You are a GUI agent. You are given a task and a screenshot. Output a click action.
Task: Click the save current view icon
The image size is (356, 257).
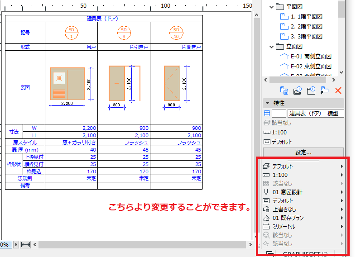click(298, 91)
